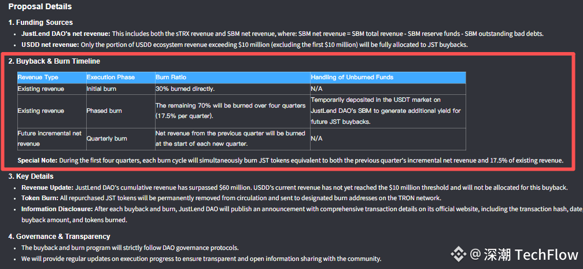Click the Information Disclosure bold label

pyautogui.click(x=57, y=209)
